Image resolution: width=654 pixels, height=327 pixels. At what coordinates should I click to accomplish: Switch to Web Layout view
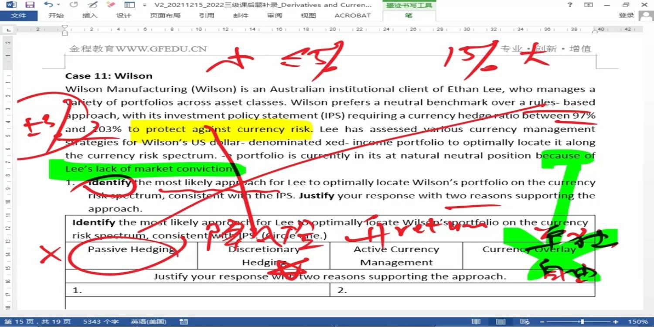click(526, 322)
